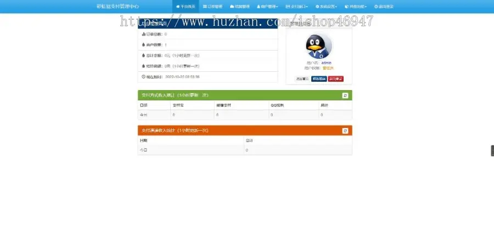Click the penguin avatar image

tap(318, 46)
